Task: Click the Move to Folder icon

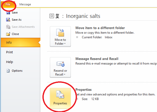Action: pos(60,33)
